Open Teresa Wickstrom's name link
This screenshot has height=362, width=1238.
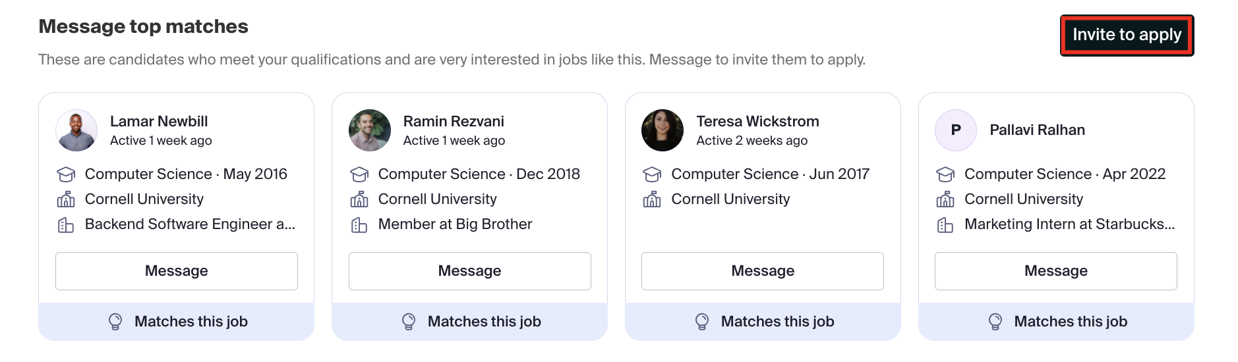pos(757,121)
